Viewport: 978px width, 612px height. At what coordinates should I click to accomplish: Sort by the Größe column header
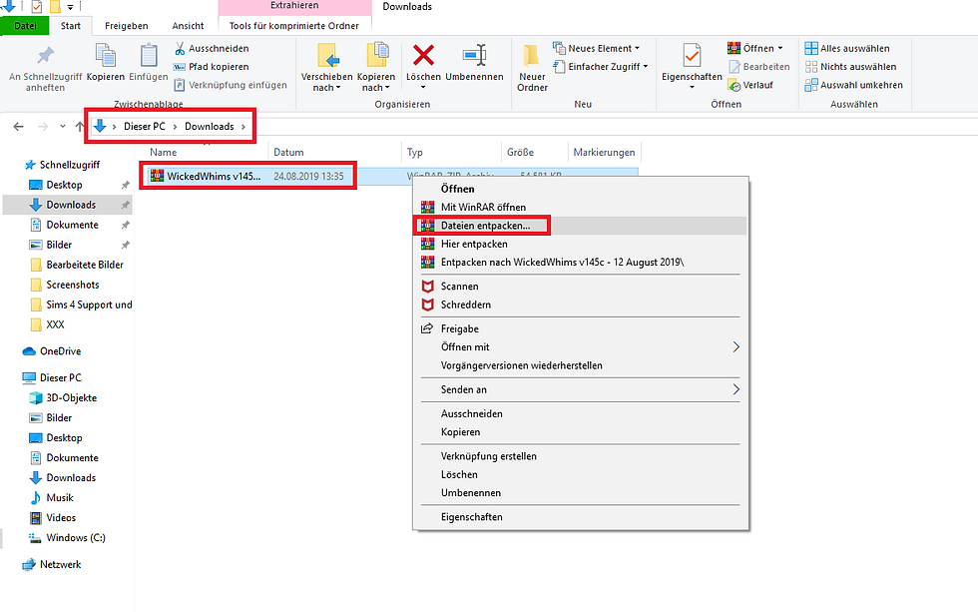click(520, 152)
